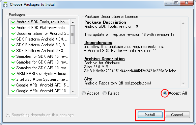Select the Accept radio button
The width and height of the screenshot is (196, 125).
point(84,93)
